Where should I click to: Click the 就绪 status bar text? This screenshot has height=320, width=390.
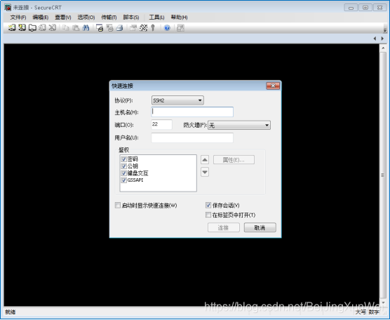click(x=11, y=312)
